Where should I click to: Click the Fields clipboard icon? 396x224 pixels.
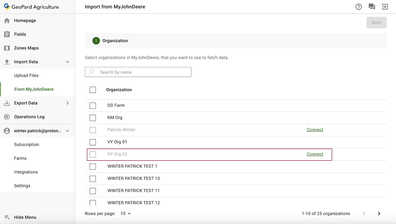coord(7,34)
